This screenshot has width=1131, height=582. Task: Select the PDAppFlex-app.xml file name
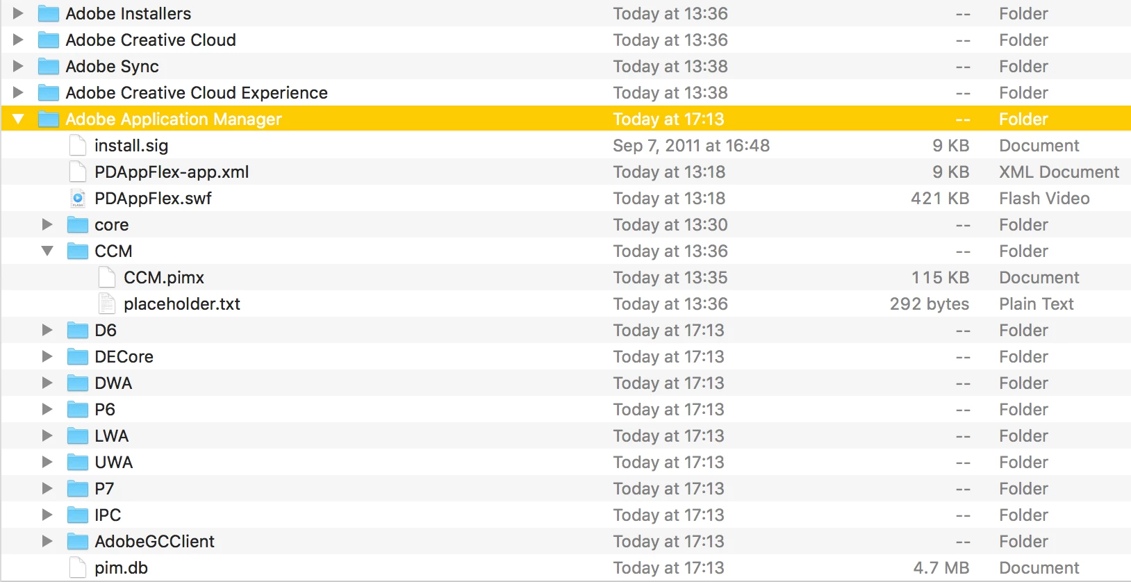coord(172,172)
